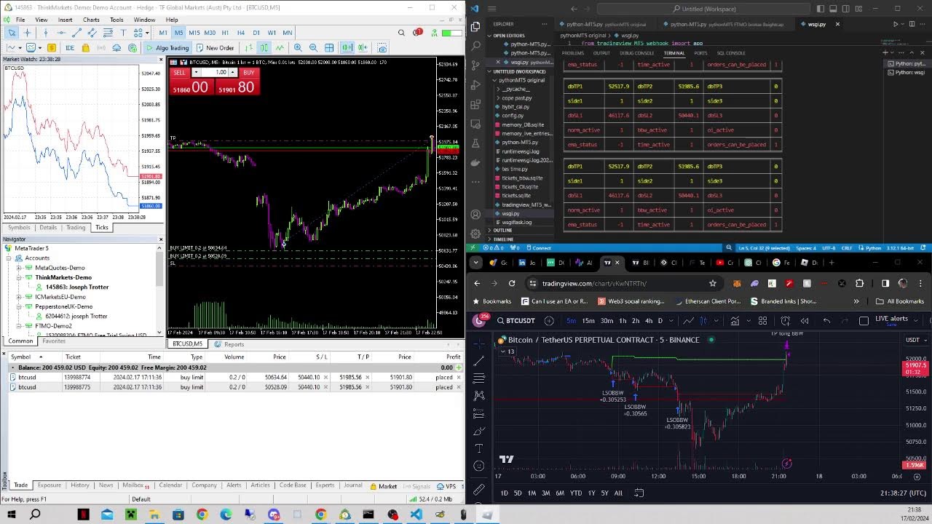The width and height of the screenshot is (932, 524).
Task: Collapse ThinkMarkets-Demo account node
Action: (19, 277)
